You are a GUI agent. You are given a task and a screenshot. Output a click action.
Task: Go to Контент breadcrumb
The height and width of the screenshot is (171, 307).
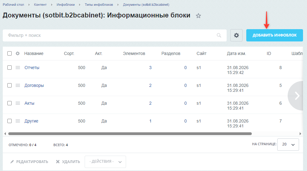click(40, 5)
